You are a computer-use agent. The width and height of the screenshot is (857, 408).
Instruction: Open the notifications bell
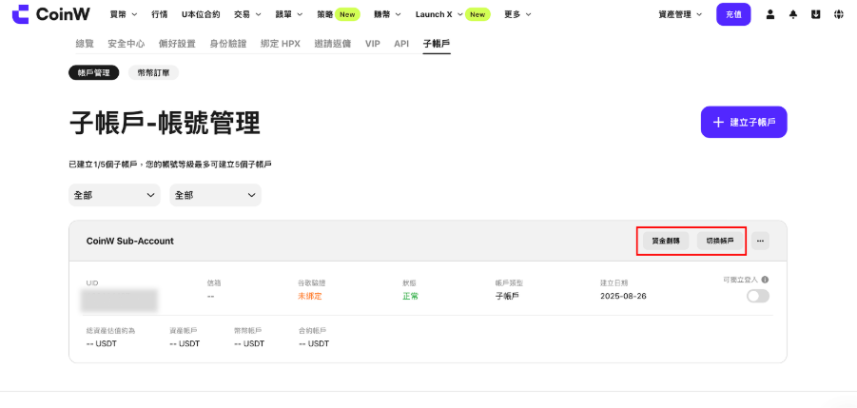click(x=793, y=15)
